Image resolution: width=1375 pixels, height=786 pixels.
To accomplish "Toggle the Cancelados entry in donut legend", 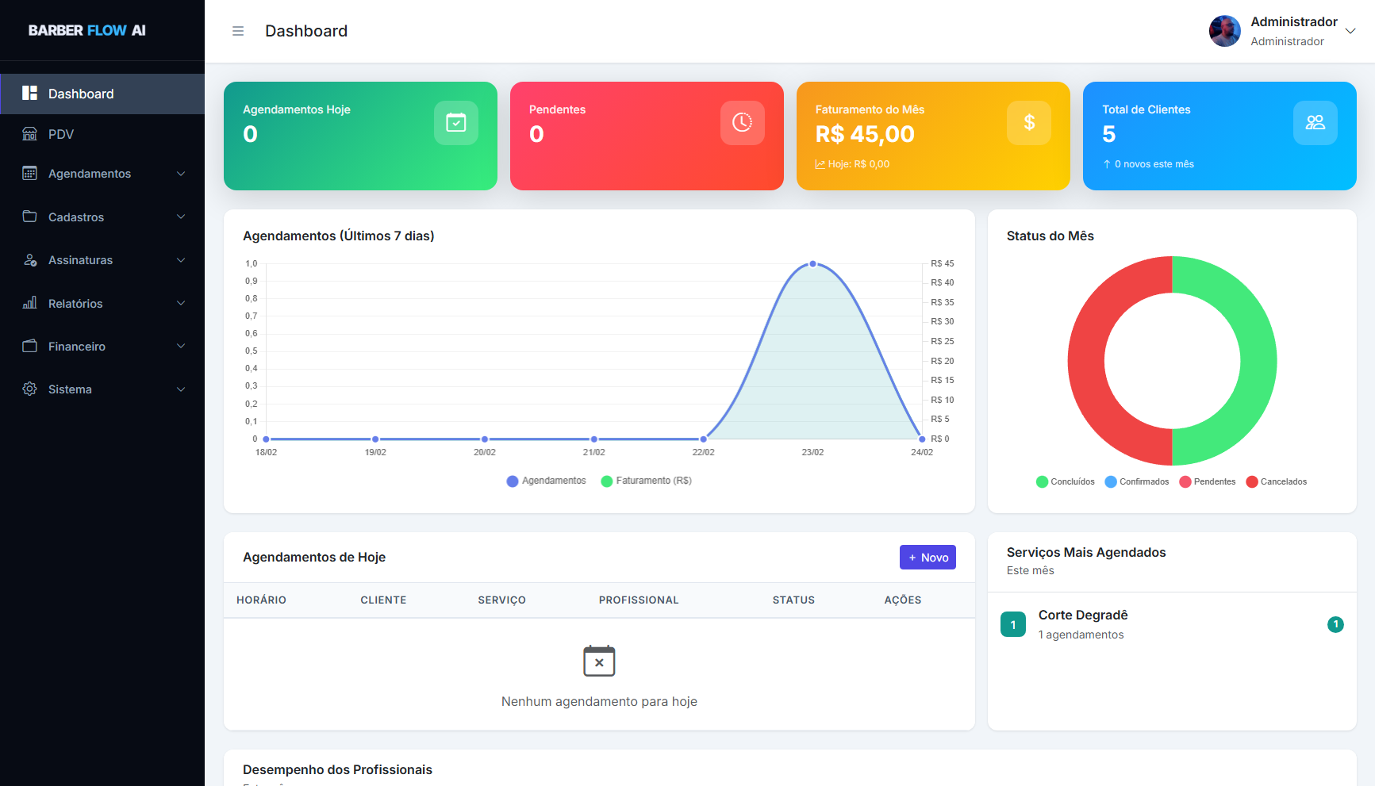I will [1276, 481].
